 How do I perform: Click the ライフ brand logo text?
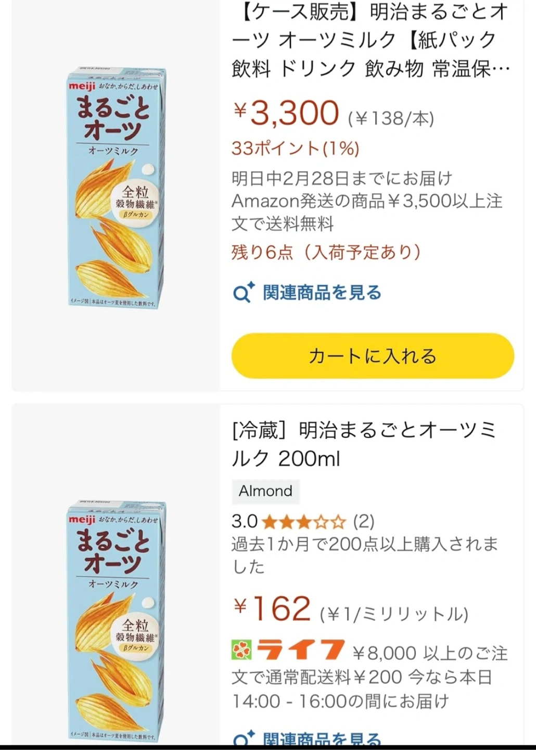click(x=301, y=649)
